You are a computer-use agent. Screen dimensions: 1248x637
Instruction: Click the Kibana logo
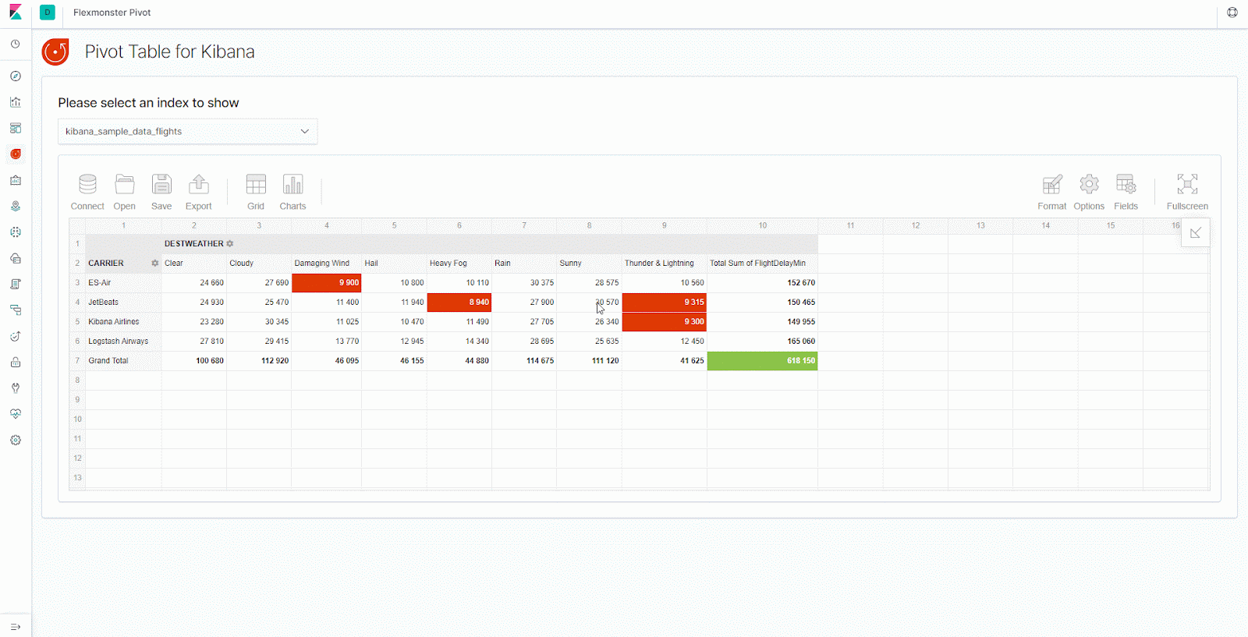point(16,12)
